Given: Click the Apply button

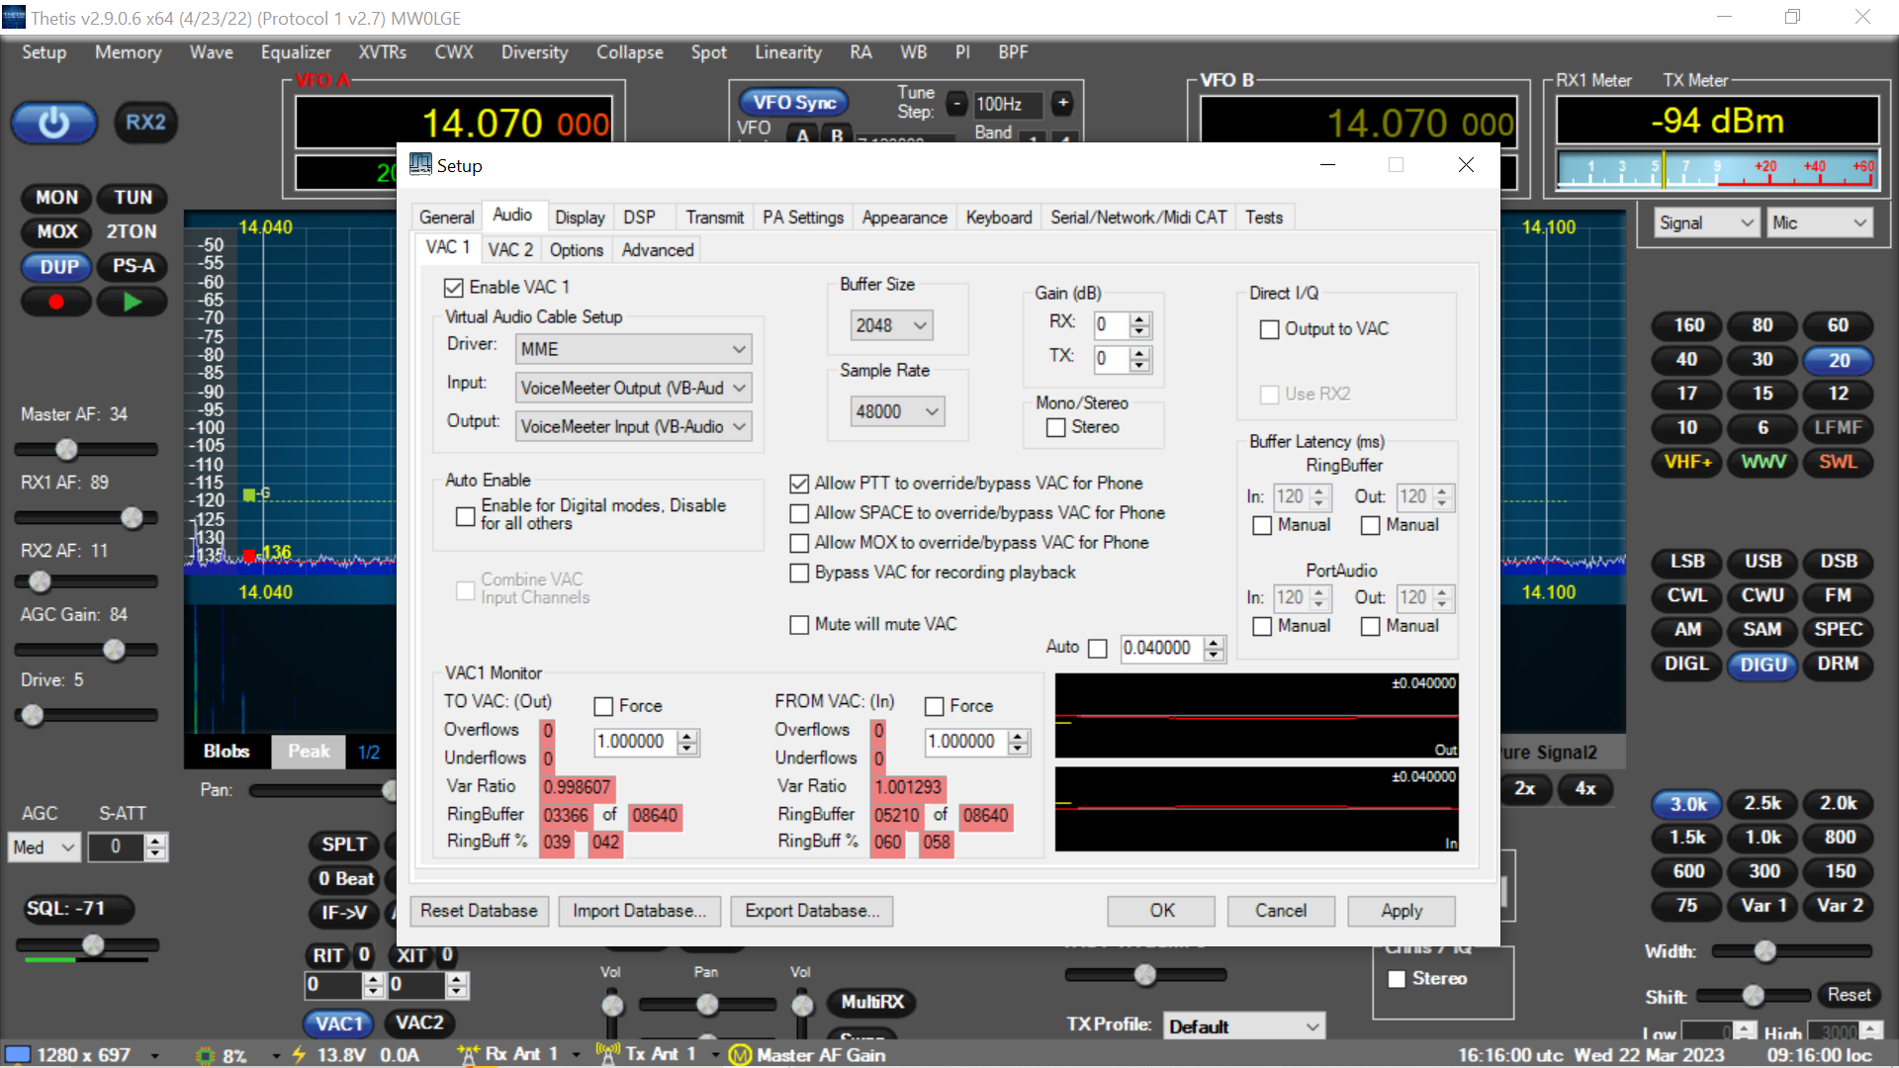Looking at the screenshot, I should click(1401, 911).
